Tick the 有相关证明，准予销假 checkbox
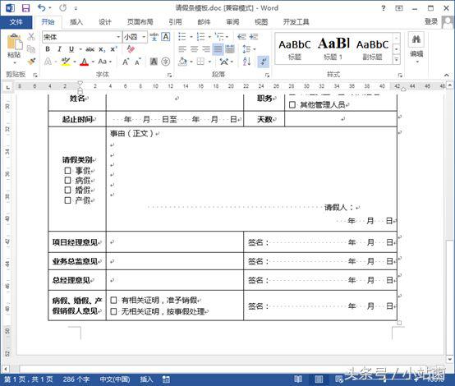 click(113, 300)
